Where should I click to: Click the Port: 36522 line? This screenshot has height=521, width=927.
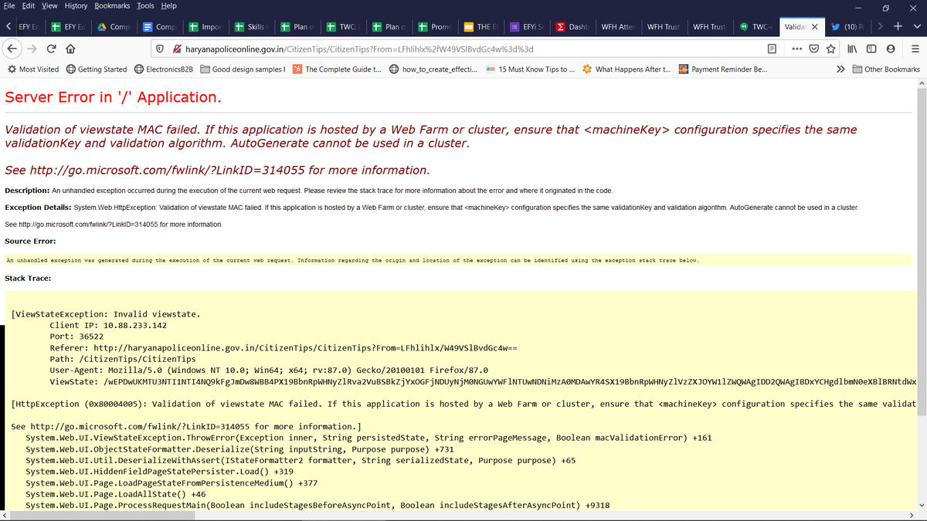tap(76, 337)
